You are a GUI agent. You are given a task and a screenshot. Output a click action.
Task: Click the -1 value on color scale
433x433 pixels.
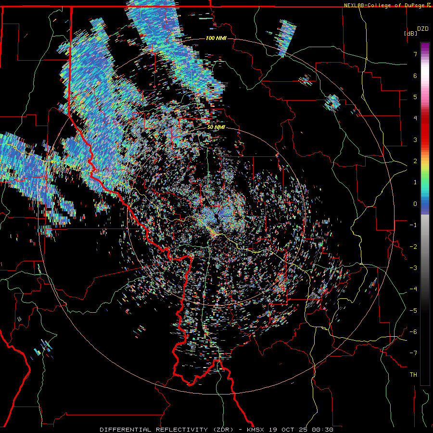[x=413, y=225]
